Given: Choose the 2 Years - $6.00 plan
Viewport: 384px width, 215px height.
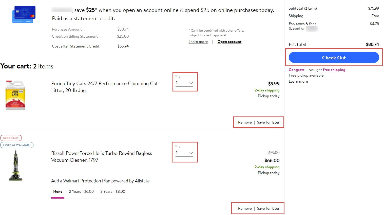Looking at the screenshot, I should (81, 192).
